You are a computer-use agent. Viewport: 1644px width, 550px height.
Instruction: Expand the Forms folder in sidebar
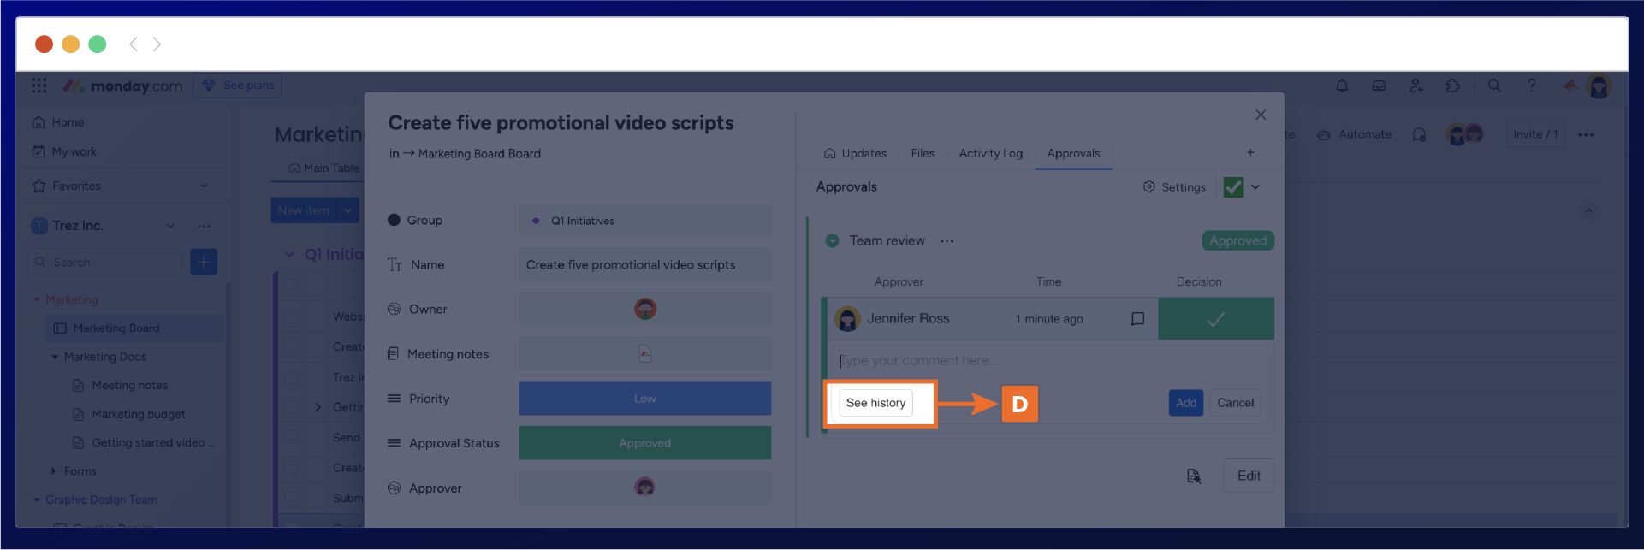click(x=53, y=471)
